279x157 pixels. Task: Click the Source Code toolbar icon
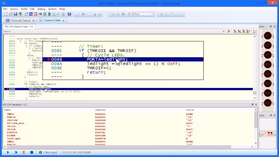58,14
